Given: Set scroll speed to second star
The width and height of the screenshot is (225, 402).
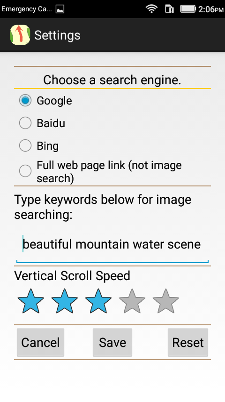Looking at the screenshot, I should point(64,301).
